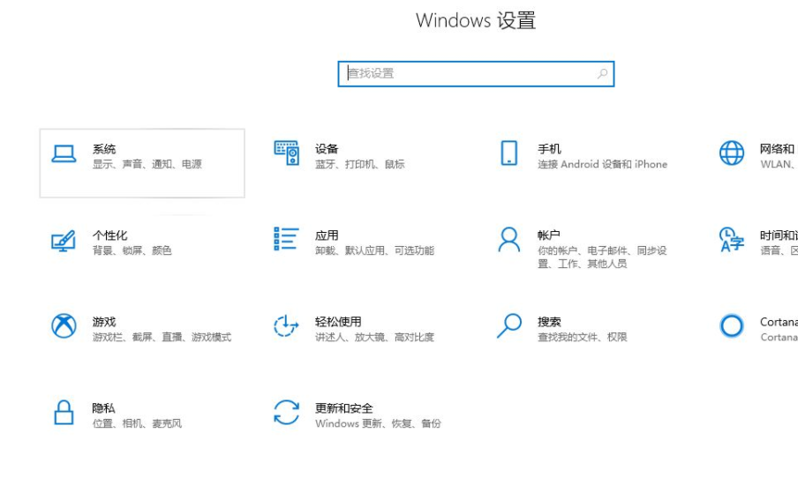Open the 应用 list icon
This screenshot has width=798, height=493.
coord(286,239)
